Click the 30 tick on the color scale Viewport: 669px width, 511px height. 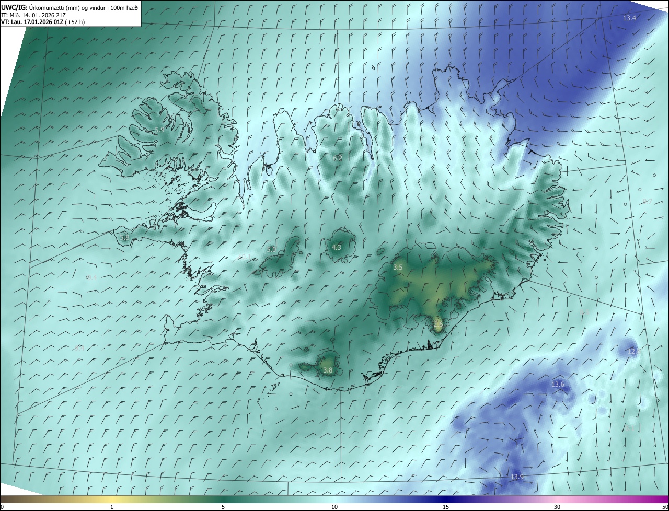(557, 507)
